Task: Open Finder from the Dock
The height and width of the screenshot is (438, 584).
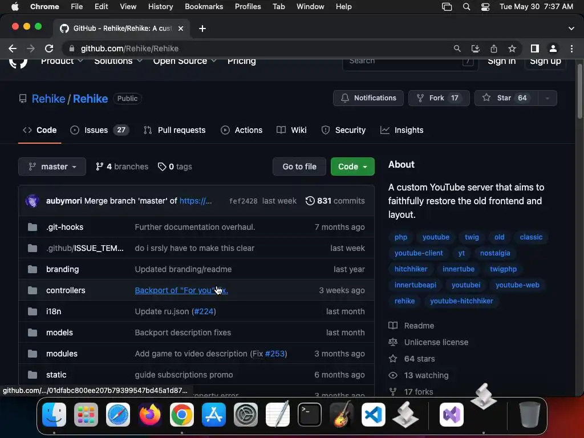Action: (54, 414)
